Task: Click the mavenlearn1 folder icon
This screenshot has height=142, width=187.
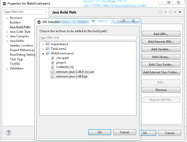Action: tap(48, 44)
